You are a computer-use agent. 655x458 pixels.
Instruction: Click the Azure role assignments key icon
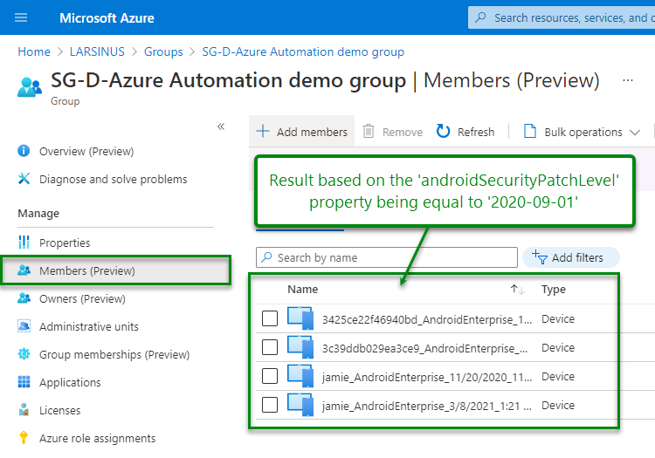(x=24, y=438)
